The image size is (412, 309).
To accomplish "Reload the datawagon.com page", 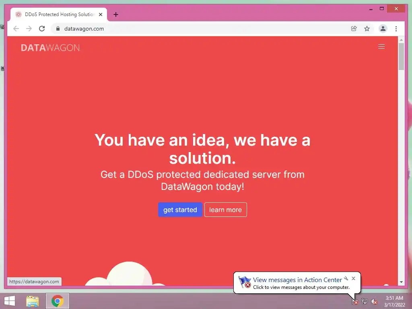I will pos(42,29).
